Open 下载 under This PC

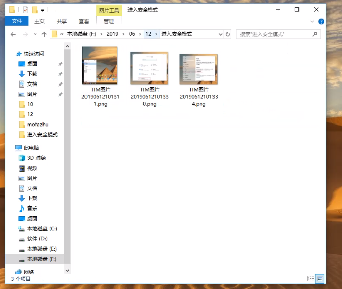[32, 198]
